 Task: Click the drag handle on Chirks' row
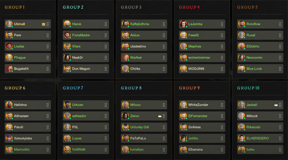pyautogui.click(x=164, y=69)
